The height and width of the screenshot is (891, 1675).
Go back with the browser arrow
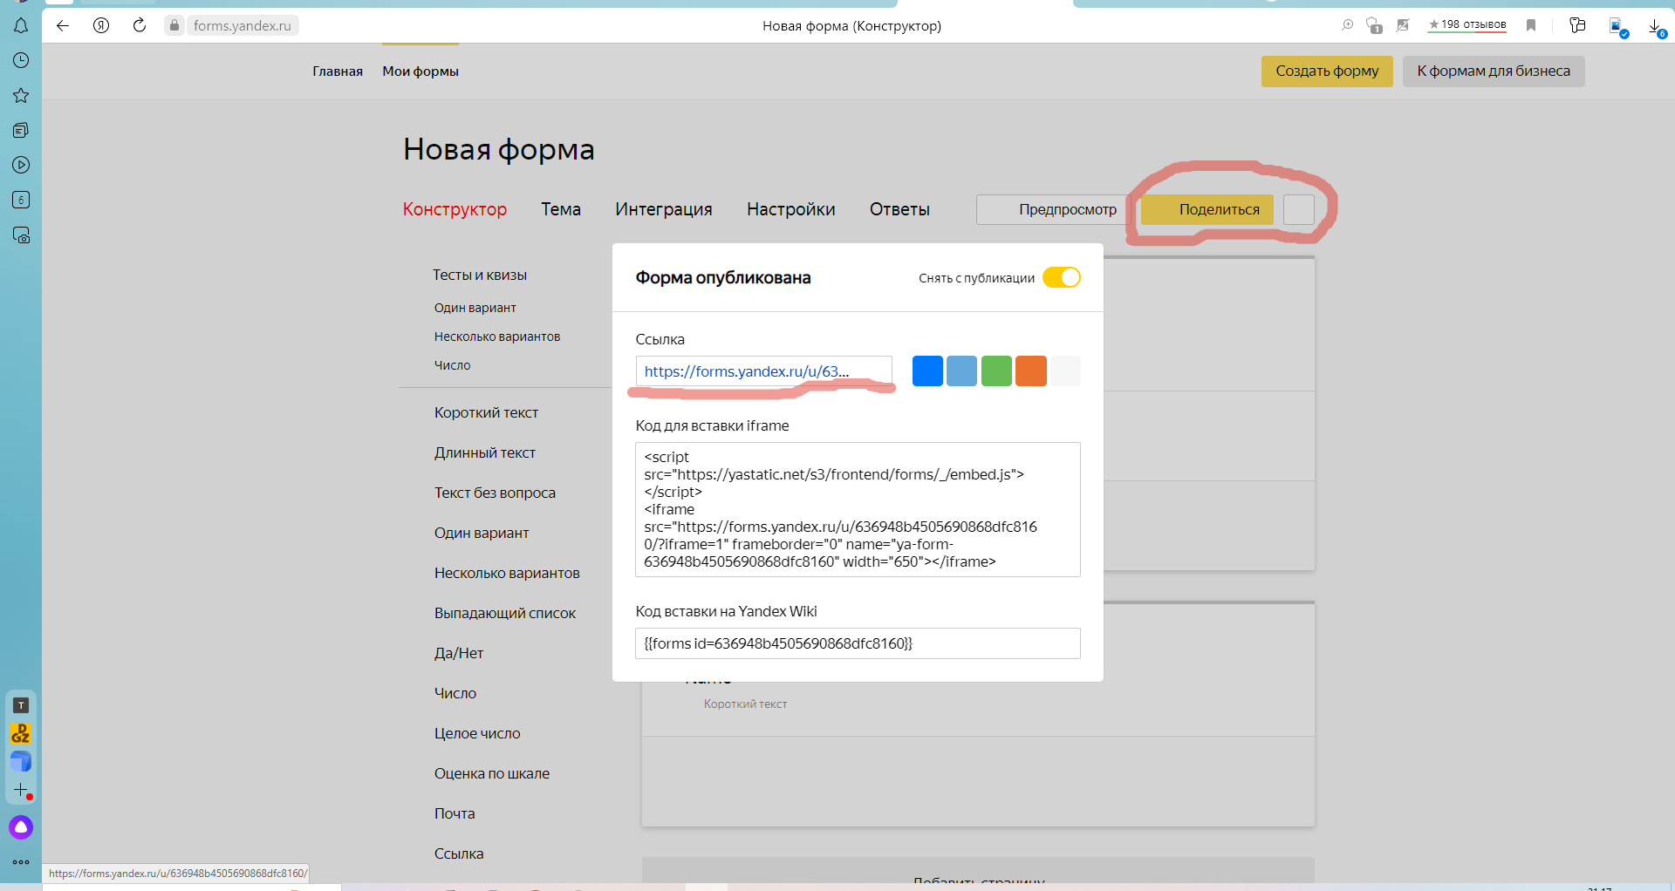coord(63,25)
